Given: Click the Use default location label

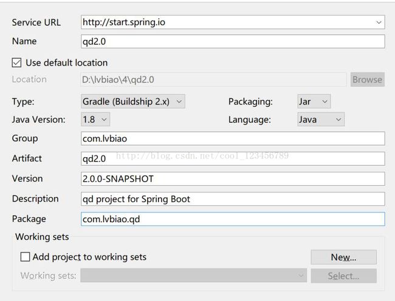Looking at the screenshot, I should pos(67,63).
